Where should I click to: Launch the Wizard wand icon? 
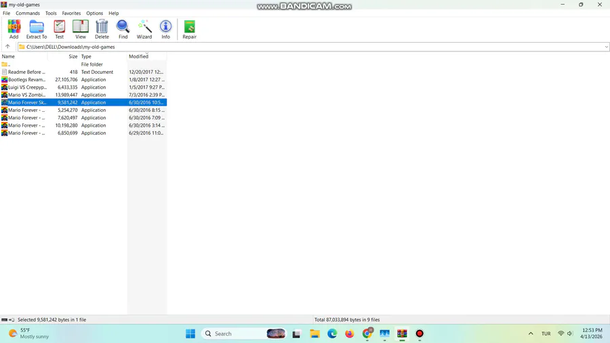click(x=144, y=30)
